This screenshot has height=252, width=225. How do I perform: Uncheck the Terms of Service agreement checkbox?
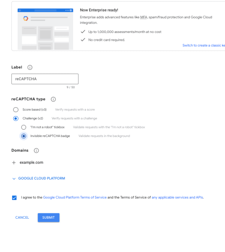[14, 197]
